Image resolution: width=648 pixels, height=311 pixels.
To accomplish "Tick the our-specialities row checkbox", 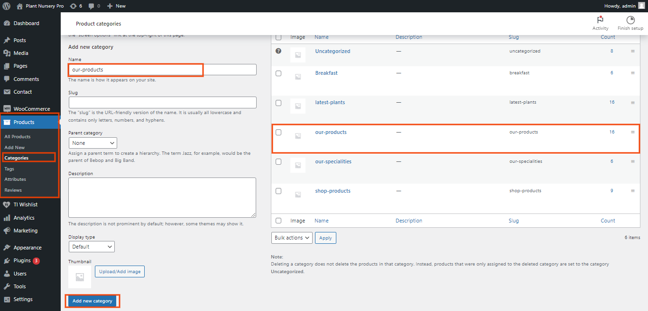I will 278,162.
